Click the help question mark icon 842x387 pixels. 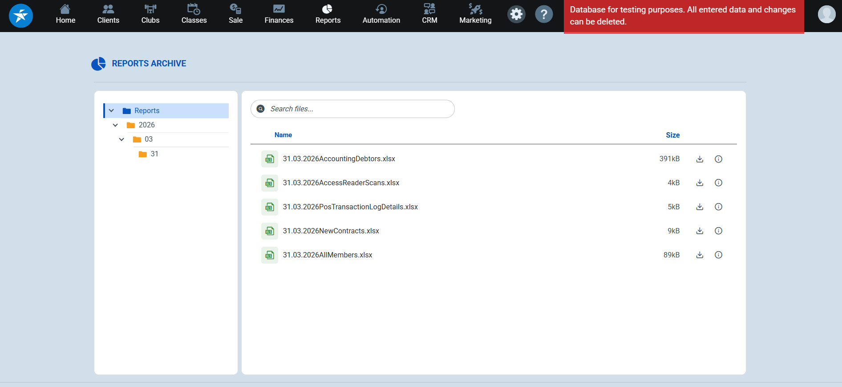click(544, 14)
